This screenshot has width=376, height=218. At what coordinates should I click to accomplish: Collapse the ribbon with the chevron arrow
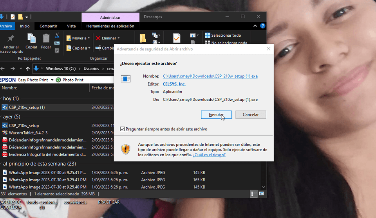[x=255, y=26]
